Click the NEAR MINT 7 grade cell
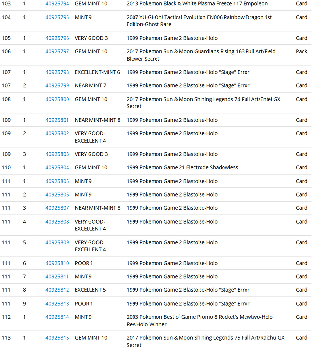This screenshot has height=349, width=313. [x=90, y=86]
